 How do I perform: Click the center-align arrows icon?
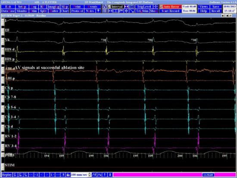click(x=126, y=11)
